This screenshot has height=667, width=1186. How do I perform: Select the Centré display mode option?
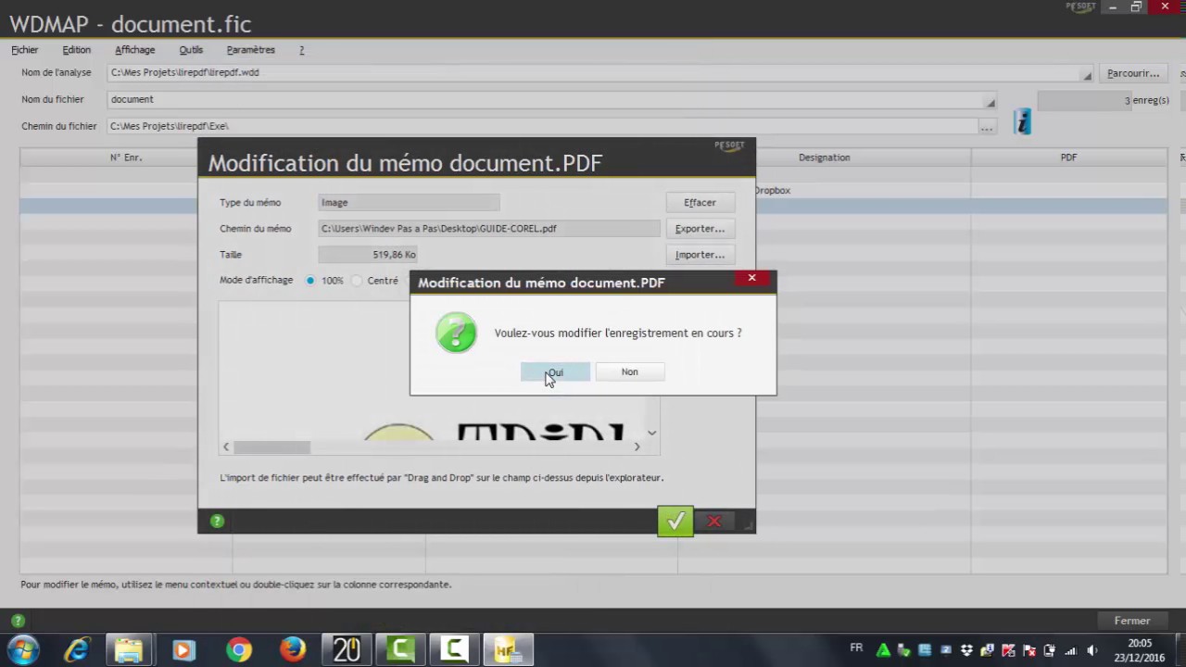click(x=358, y=281)
